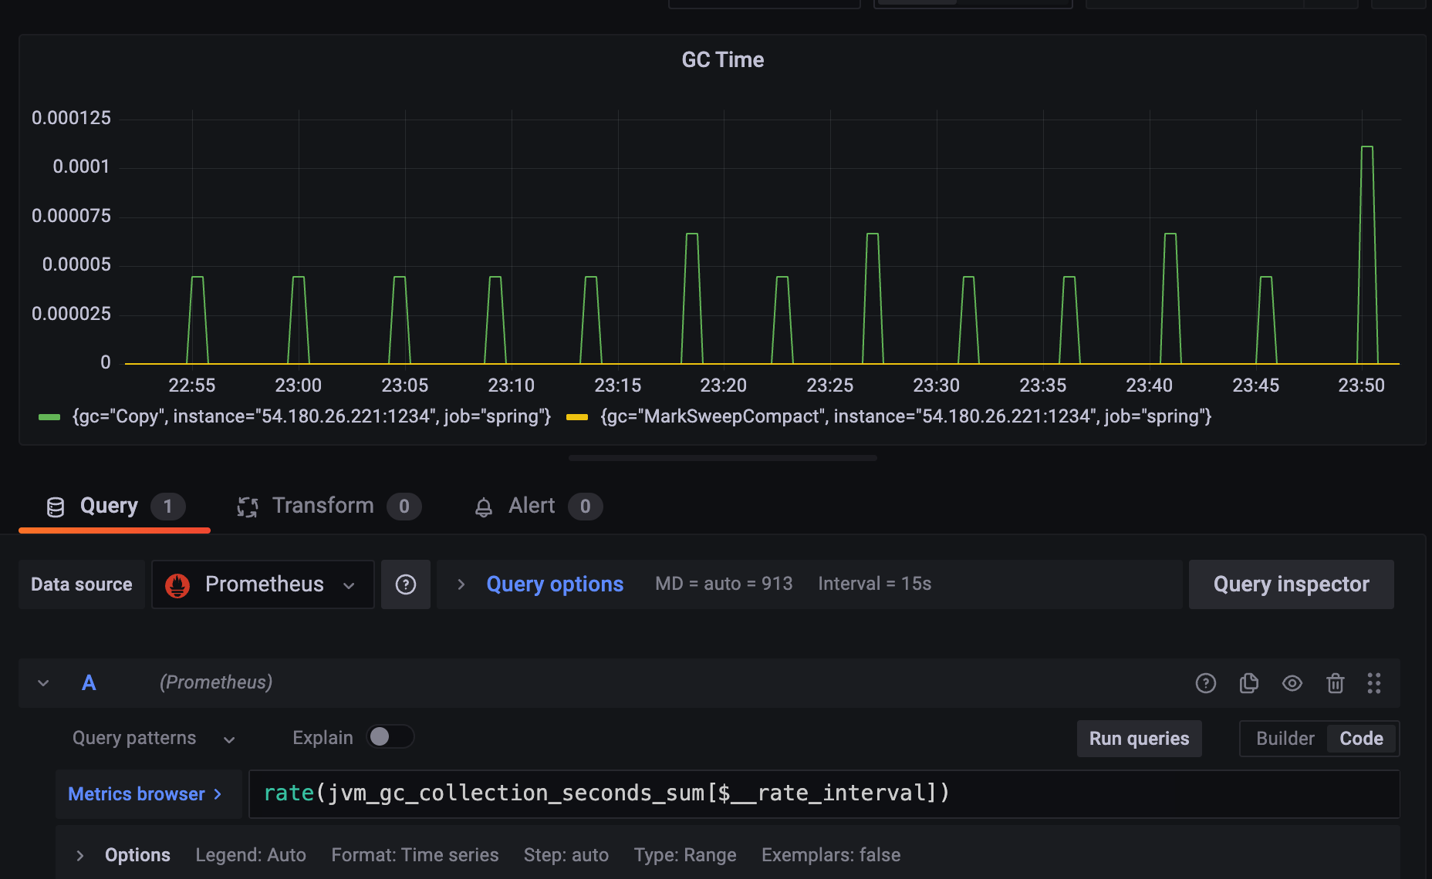Select the Alert tab
The image size is (1432, 879).
pyautogui.click(x=538, y=507)
